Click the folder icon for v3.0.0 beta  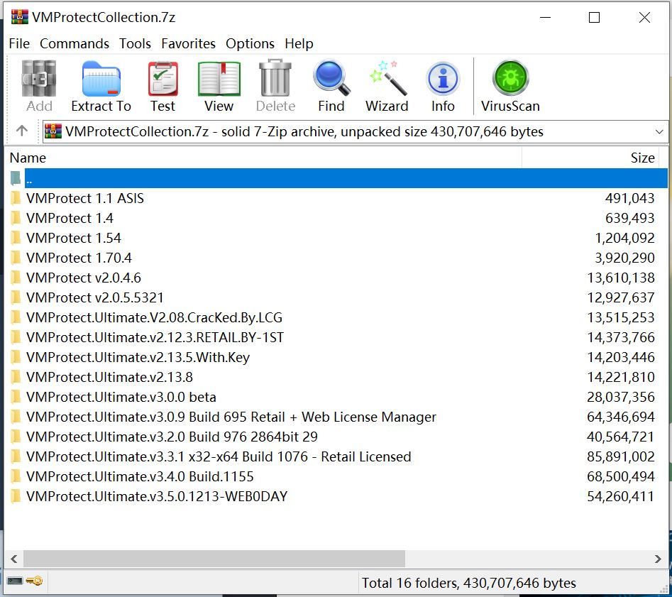tap(16, 397)
